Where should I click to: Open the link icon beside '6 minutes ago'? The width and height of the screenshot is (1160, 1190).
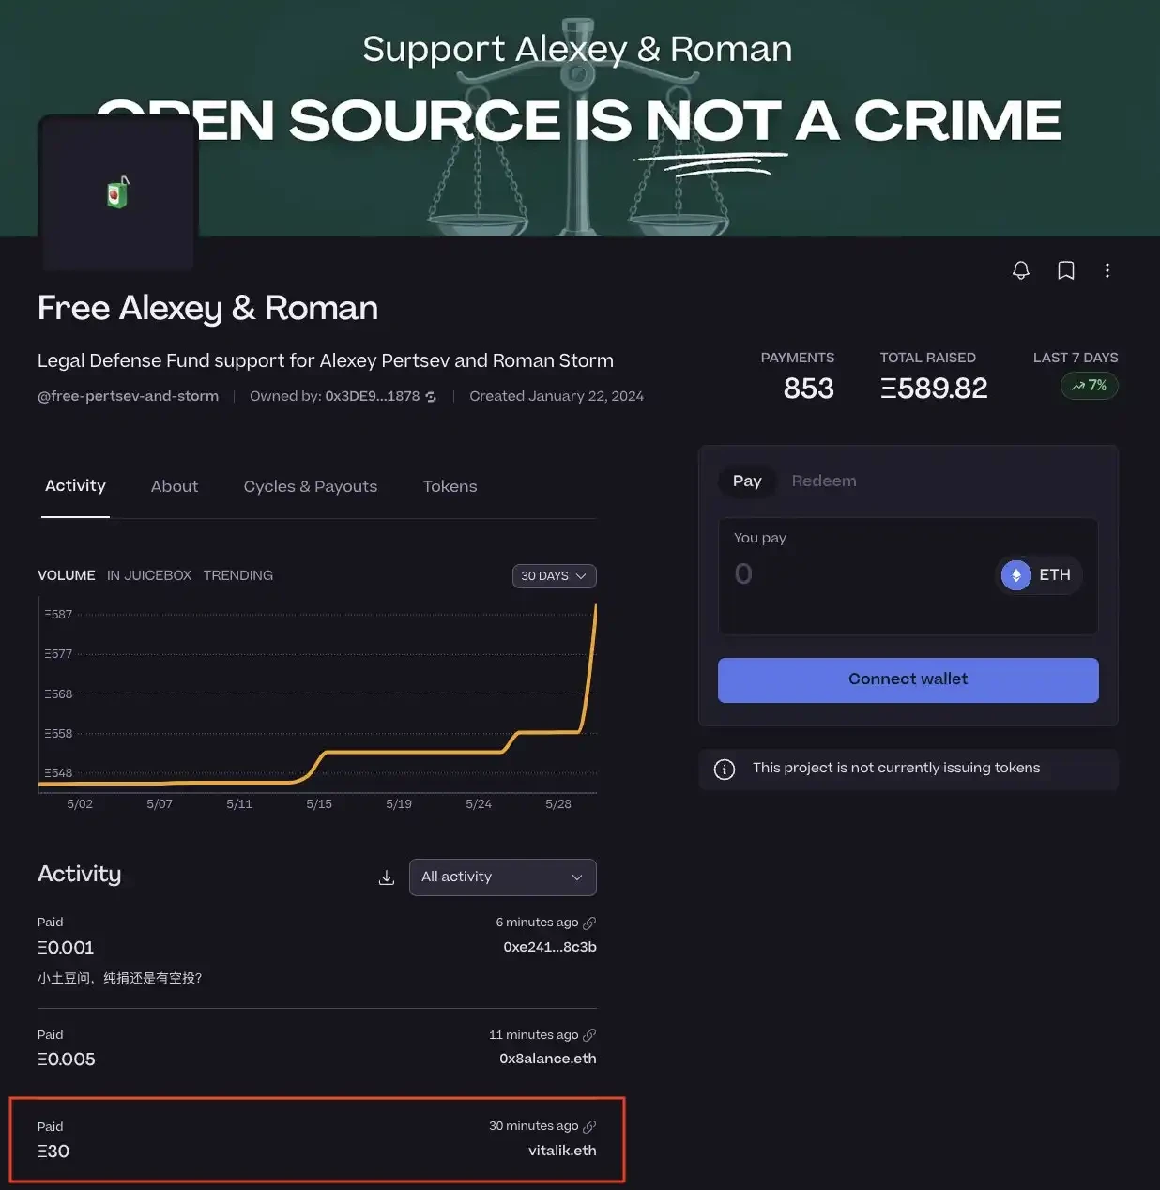[589, 923]
